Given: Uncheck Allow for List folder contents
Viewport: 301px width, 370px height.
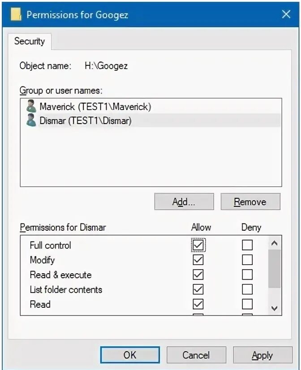Looking at the screenshot, I should coord(198,289).
